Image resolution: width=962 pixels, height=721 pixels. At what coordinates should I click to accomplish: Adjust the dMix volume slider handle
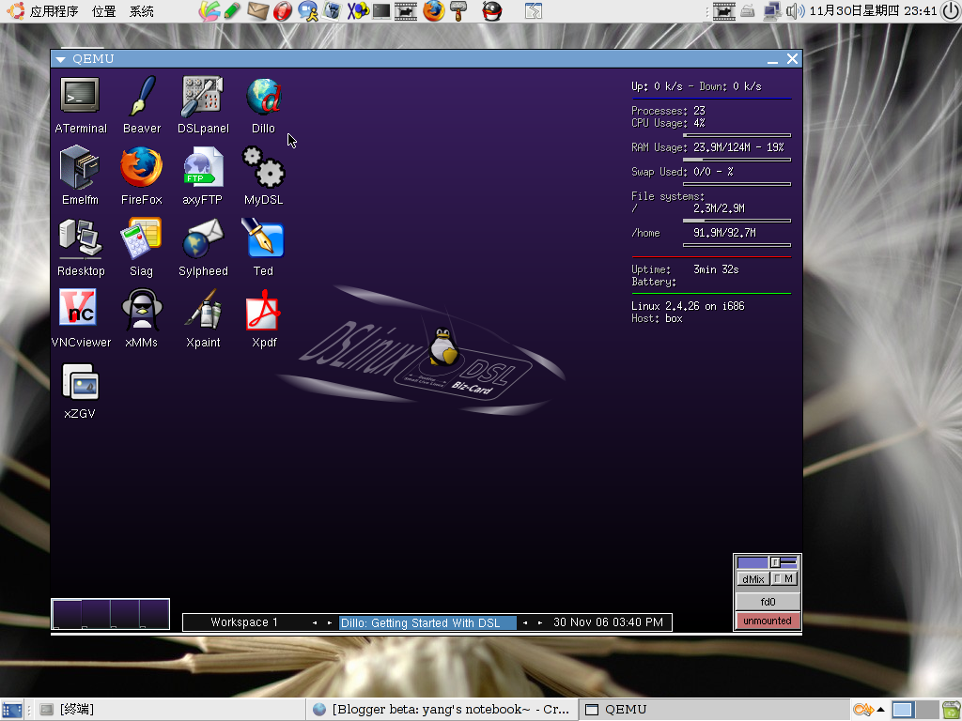click(775, 562)
